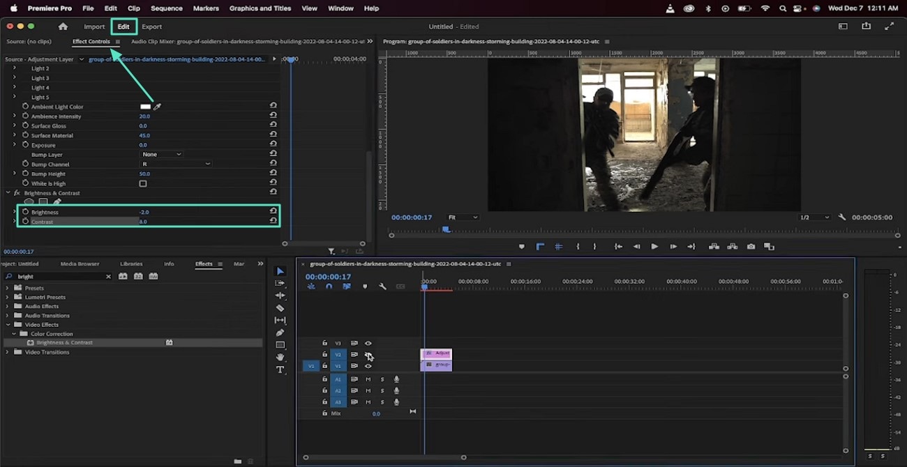Switch to the Export workspace
The image size is (907, 467).
pyautogui.click(x=151, y=26)
